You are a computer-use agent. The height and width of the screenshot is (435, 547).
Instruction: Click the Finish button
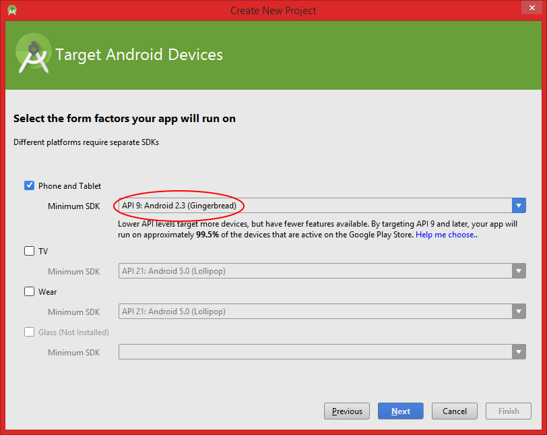pos(509,411)
